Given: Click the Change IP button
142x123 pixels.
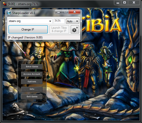Looking at the screenshot, I should [x=28, y=29].
